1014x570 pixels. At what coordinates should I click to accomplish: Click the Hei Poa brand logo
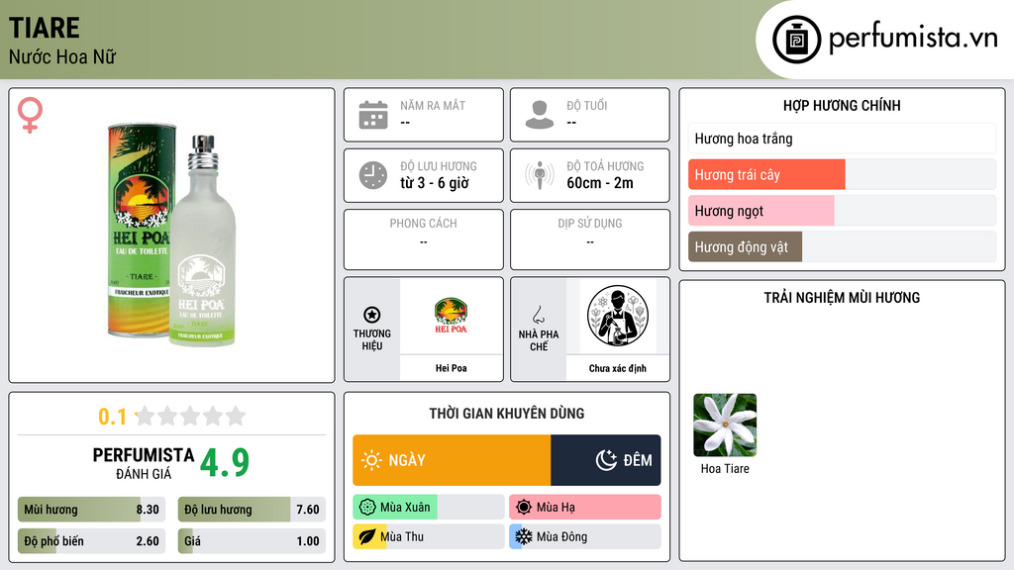[x=451, y=316]
